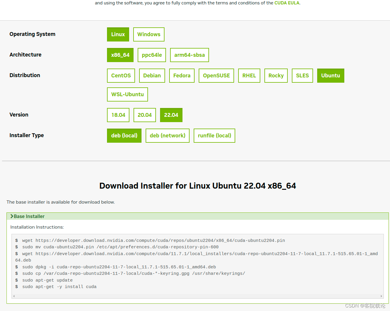Click the 'Architecture' label
The width and height of the screenshot is (390, 311).
(x=25, y=55)
